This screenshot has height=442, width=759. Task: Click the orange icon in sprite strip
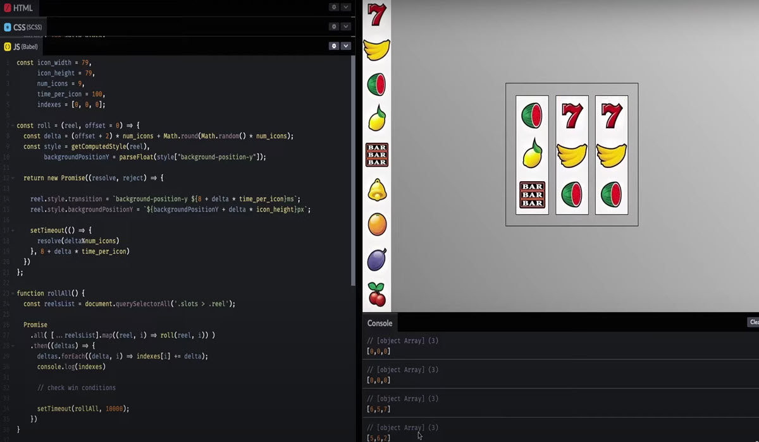pyautogui.click(x=377, y=224)
